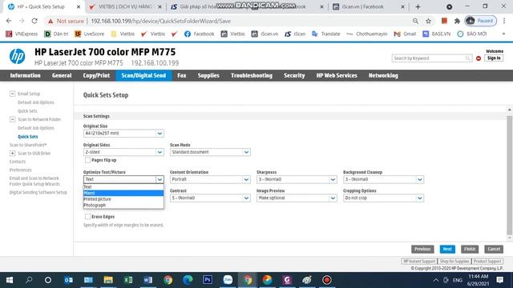Open LiveScore bookmark

coord(90,34)
